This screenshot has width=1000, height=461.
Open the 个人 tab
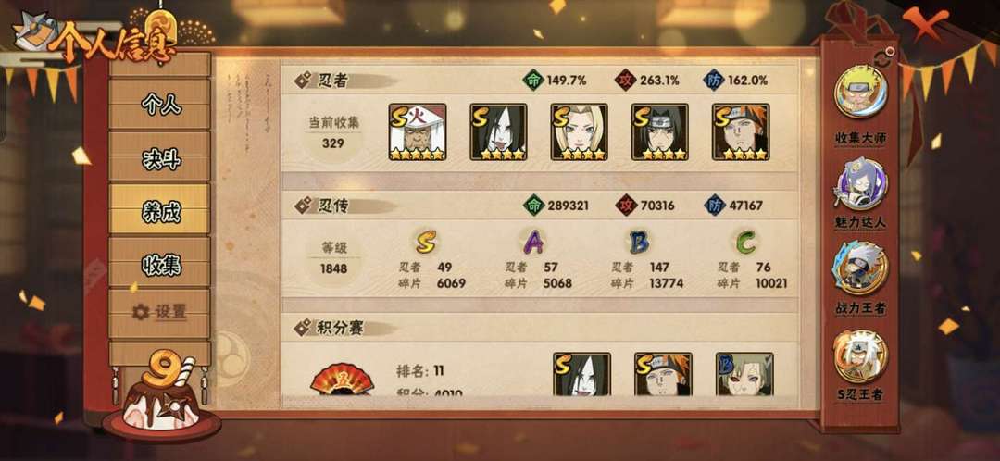[x=159, y=104]
